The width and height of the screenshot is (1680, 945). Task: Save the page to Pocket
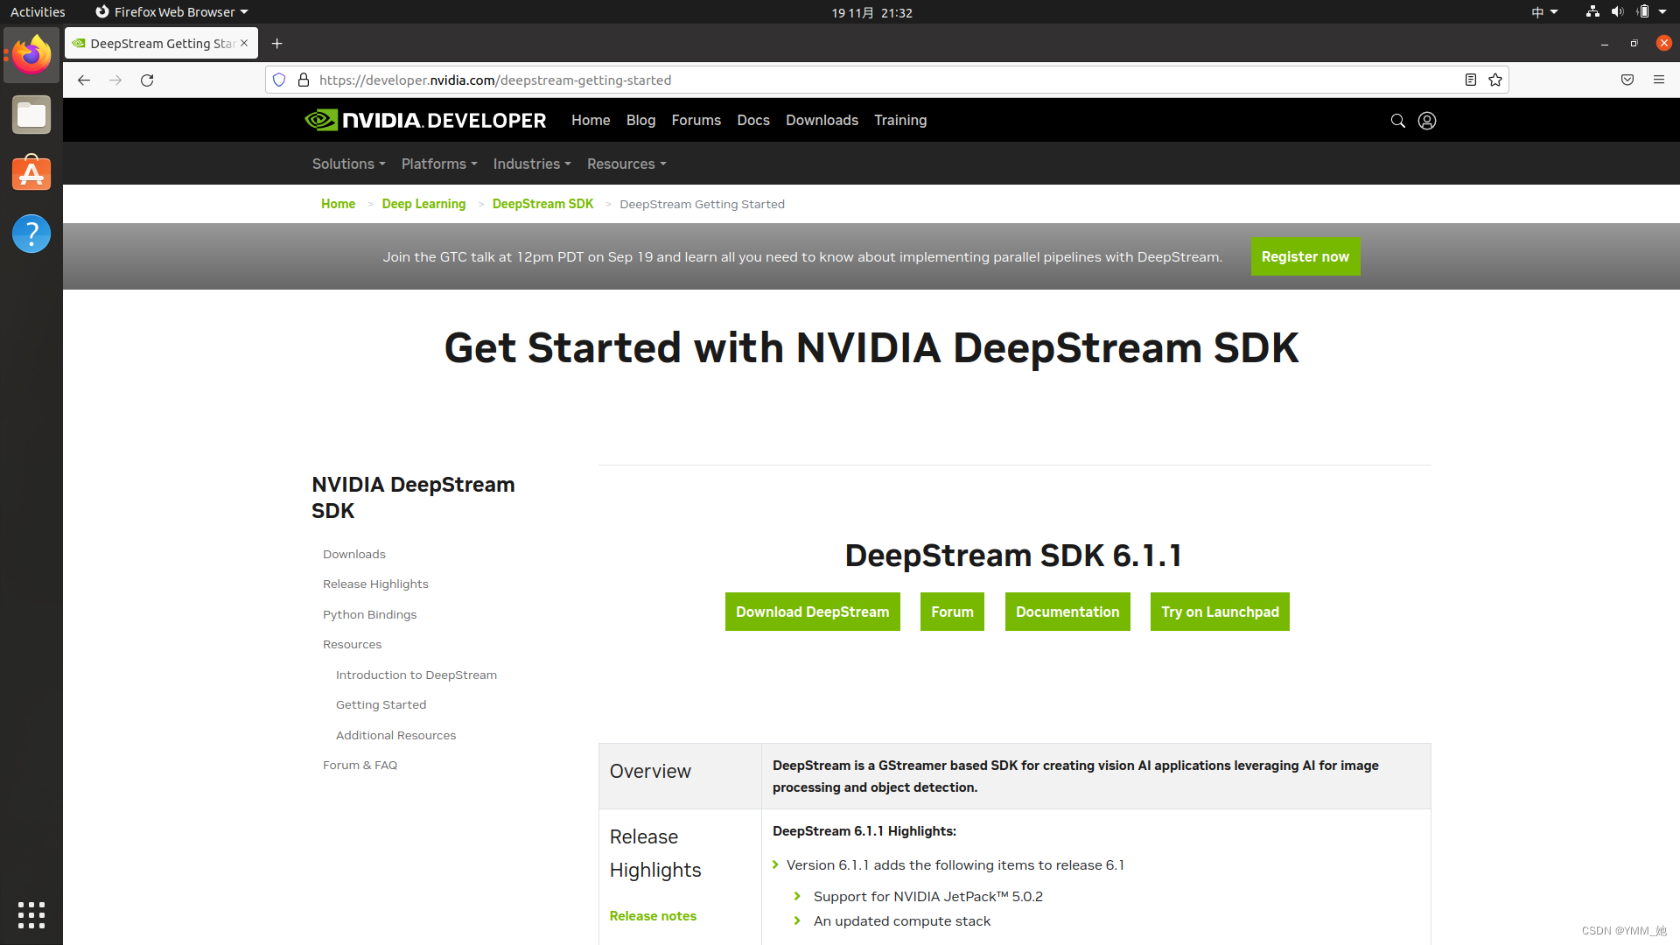click(1627, 80)
